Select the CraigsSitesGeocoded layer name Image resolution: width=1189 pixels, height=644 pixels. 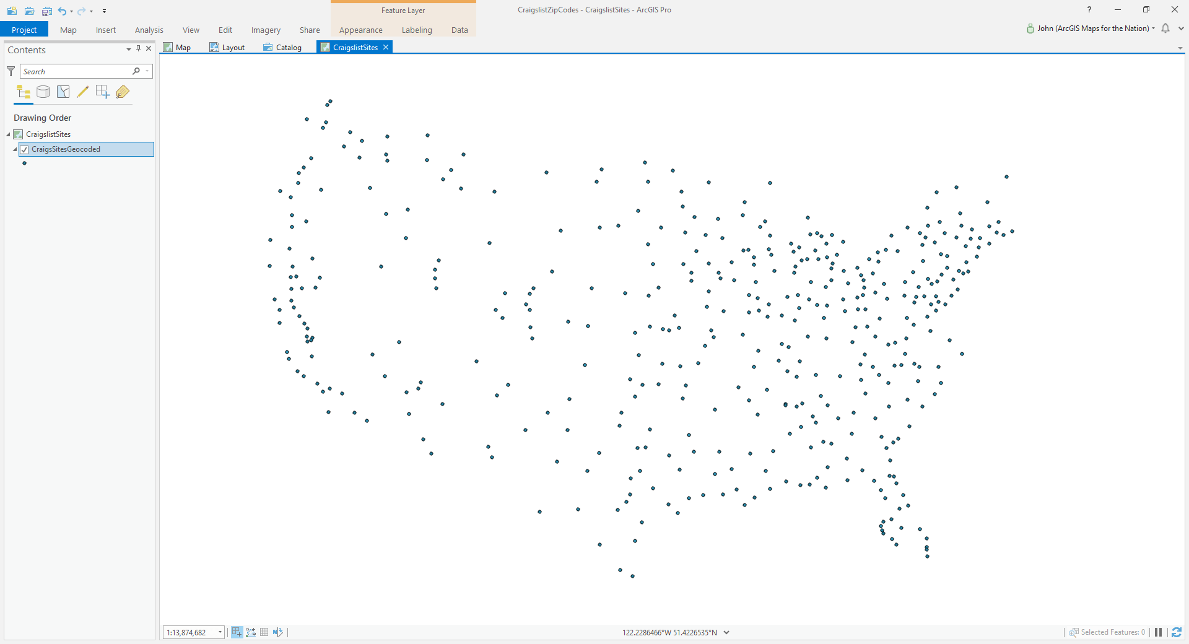[x=66, y=149]
